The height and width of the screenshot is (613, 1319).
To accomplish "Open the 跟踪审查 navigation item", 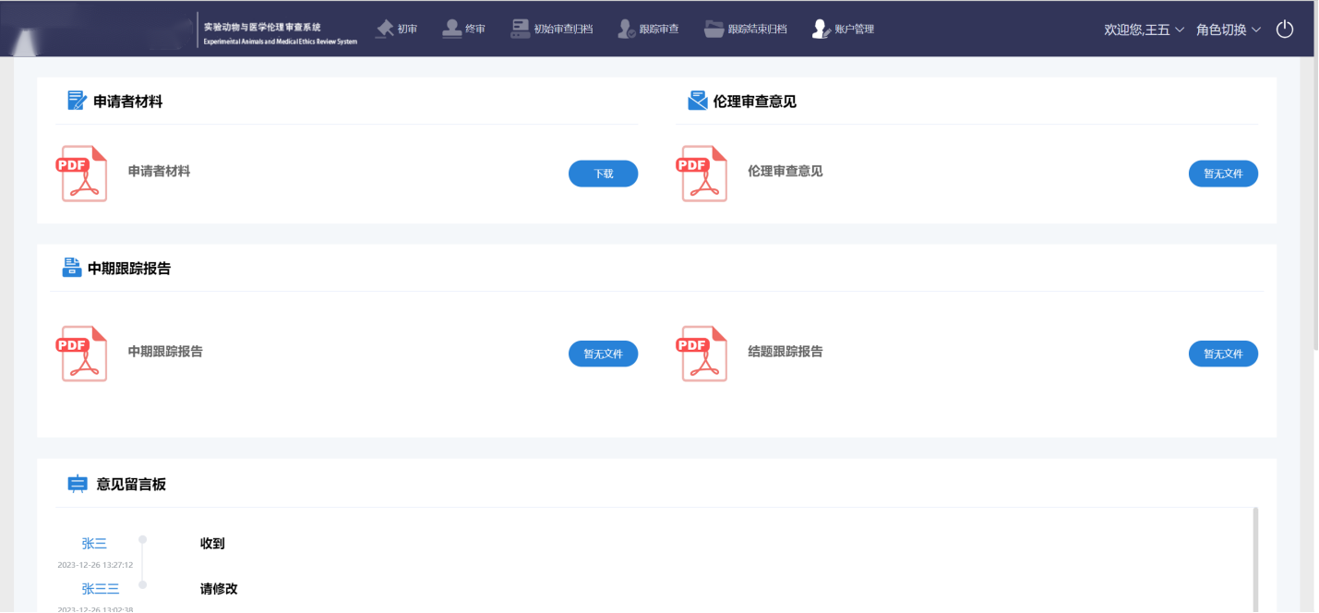I will [x=648, y=30].
